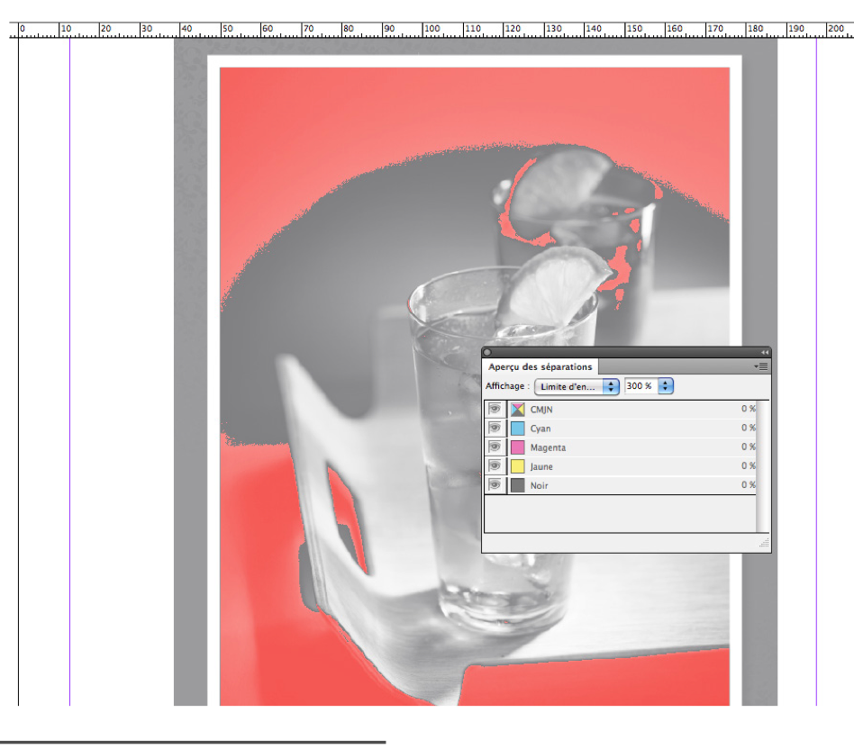The height and width of the screenshot is (749, 854).
Task: Click the Magenta color swatch
Action: click(518, 447)
